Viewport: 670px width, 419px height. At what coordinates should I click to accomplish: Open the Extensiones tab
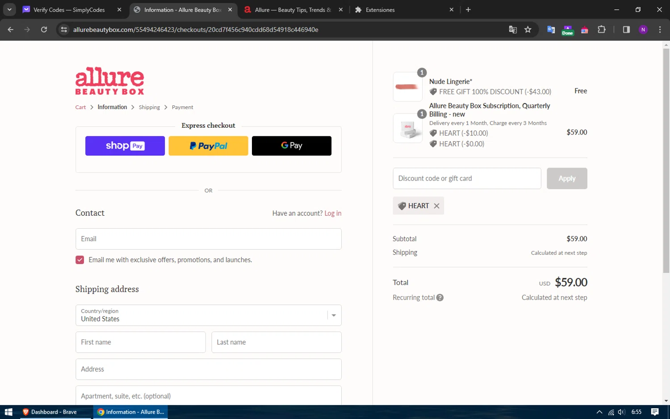[380, 10]
